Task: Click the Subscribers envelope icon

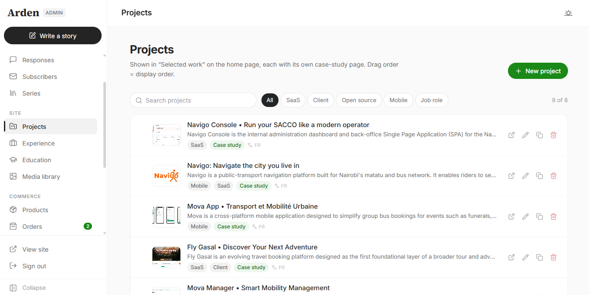Action: (x=13, y=76)
